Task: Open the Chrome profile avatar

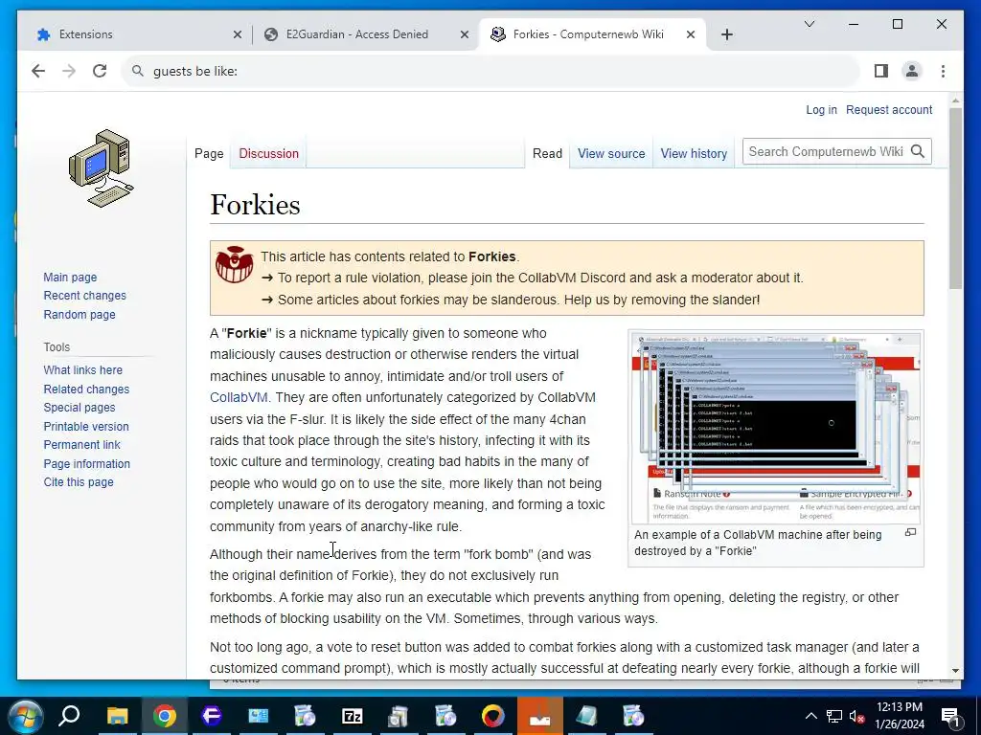Action: (x=912, y=71)
